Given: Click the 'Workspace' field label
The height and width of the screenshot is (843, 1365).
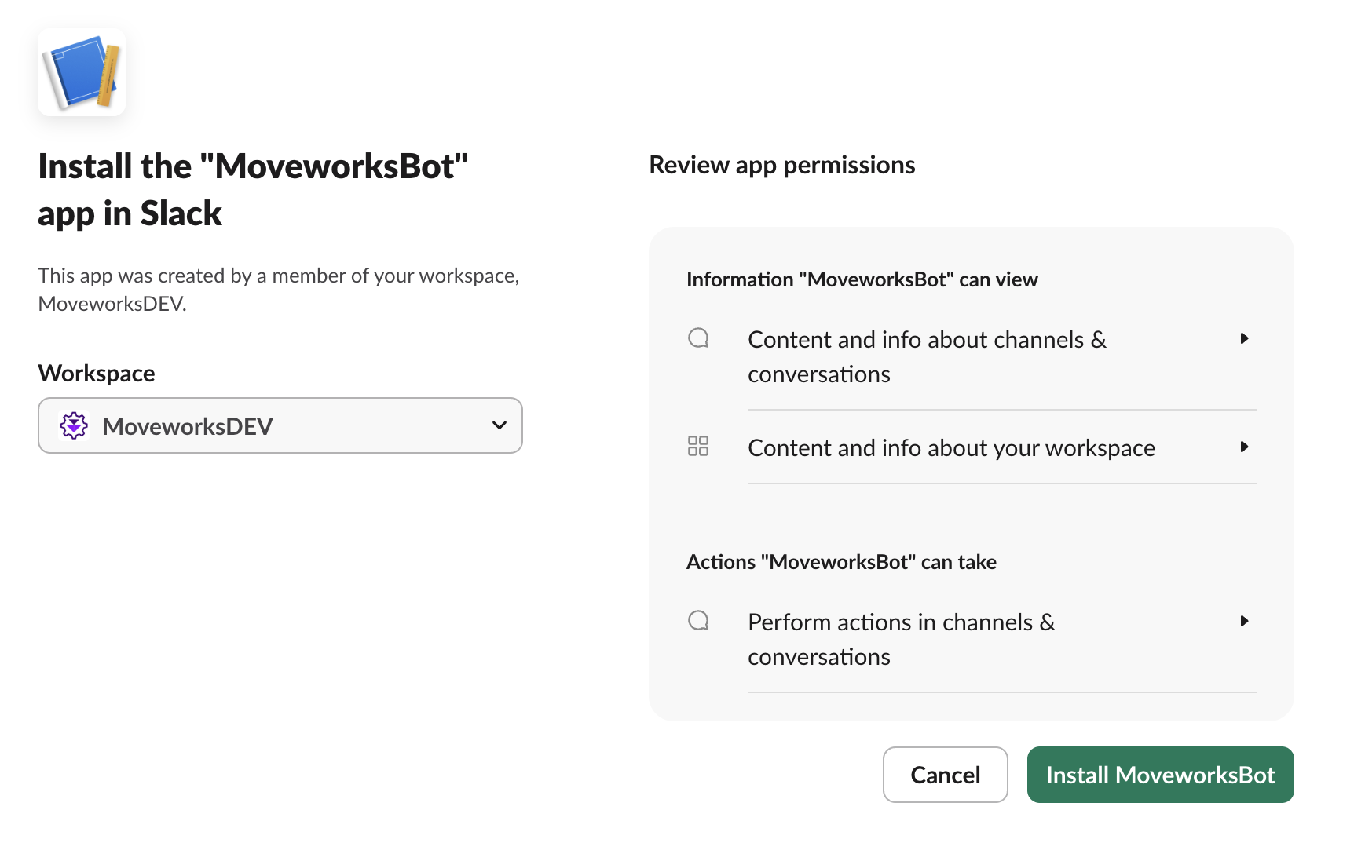Looking at the screenshot, I should tap(97, 373).
